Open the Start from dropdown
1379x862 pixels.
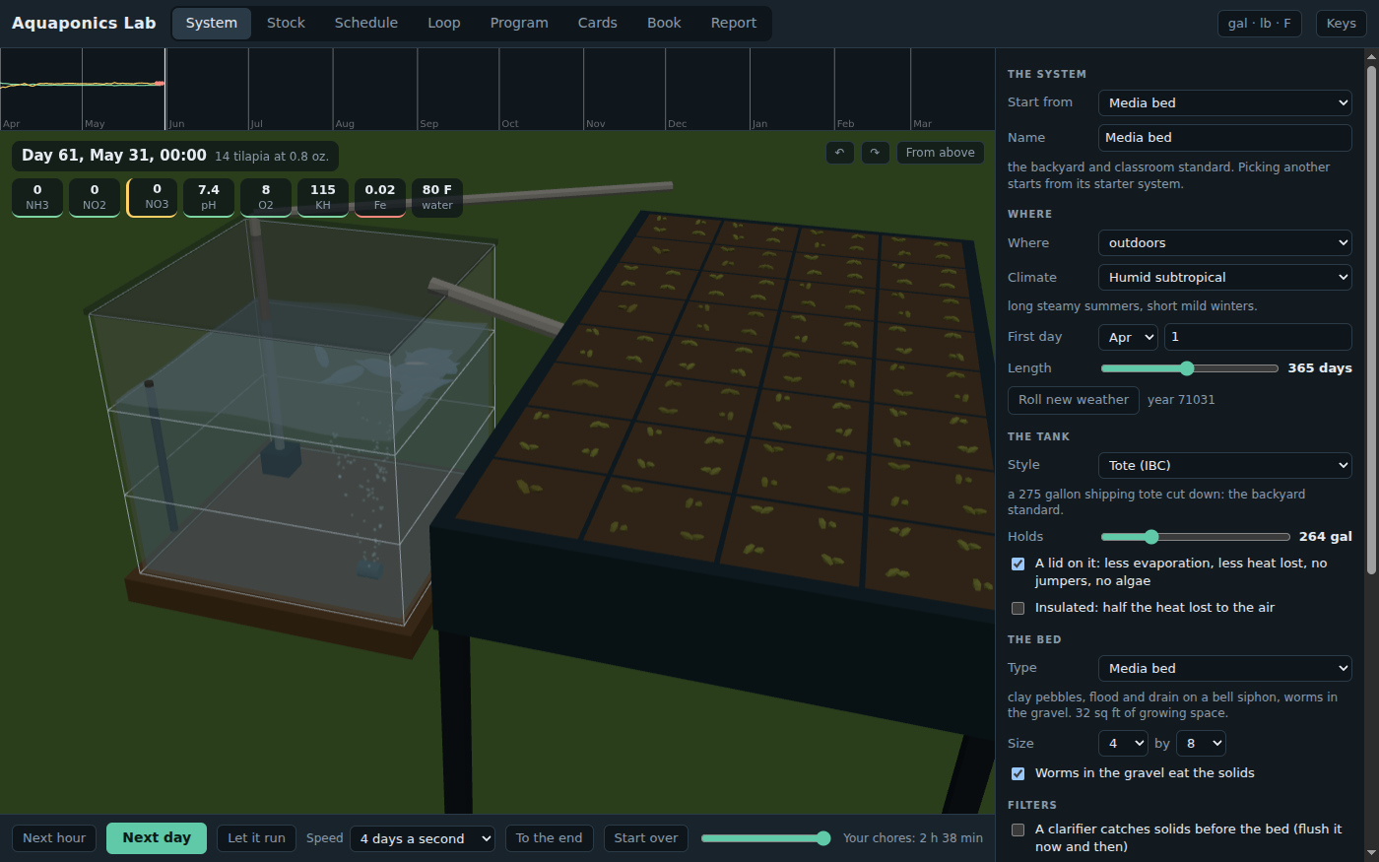point(1225,102)
